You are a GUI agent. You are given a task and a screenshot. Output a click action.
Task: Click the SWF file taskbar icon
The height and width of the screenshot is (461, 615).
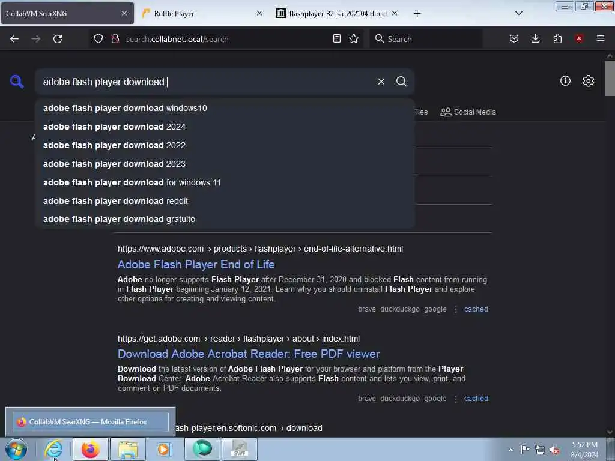[x=240, y=449]
